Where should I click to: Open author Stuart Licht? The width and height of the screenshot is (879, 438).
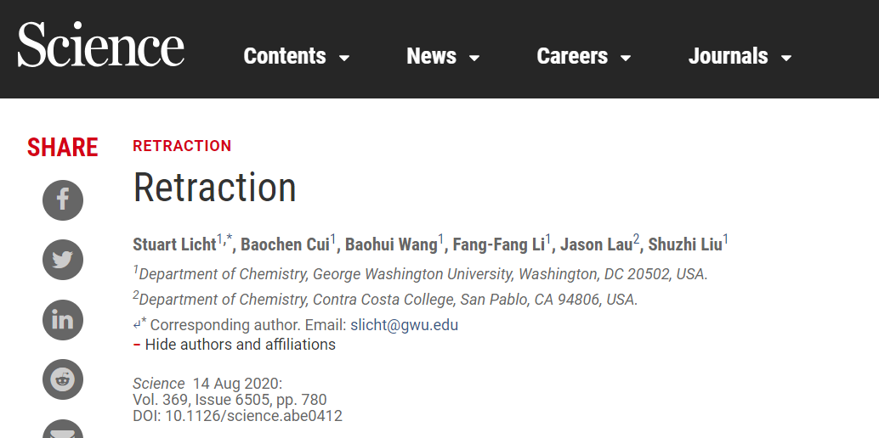click(x=174, y=244)
